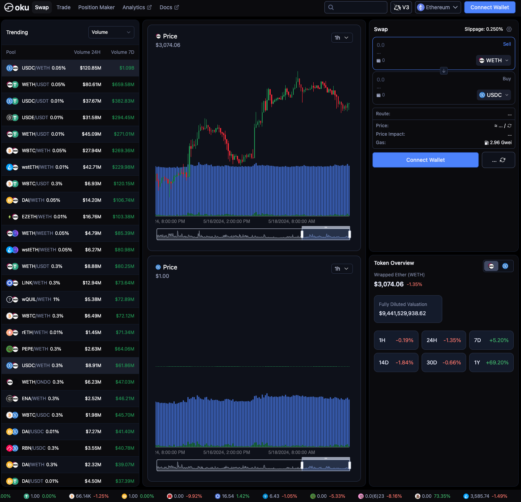Click the swap direction arrow icon
521x502 pixels.
(444, 71)
